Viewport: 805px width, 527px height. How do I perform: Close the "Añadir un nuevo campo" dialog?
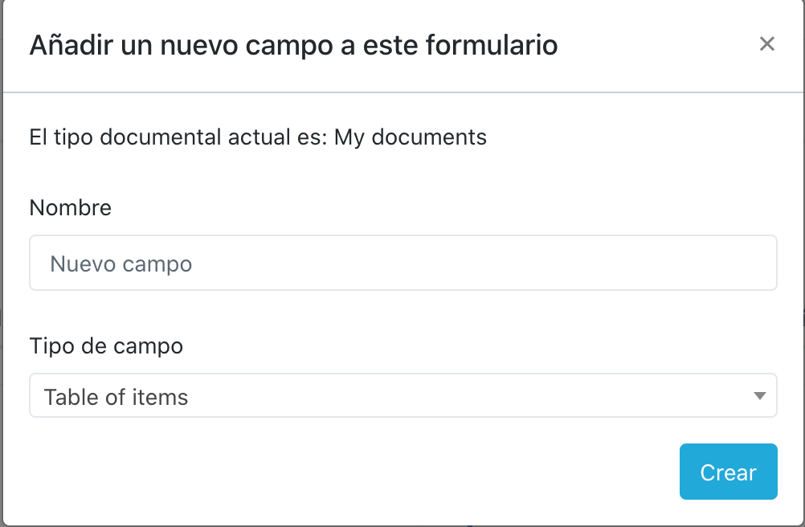[767, 44]
